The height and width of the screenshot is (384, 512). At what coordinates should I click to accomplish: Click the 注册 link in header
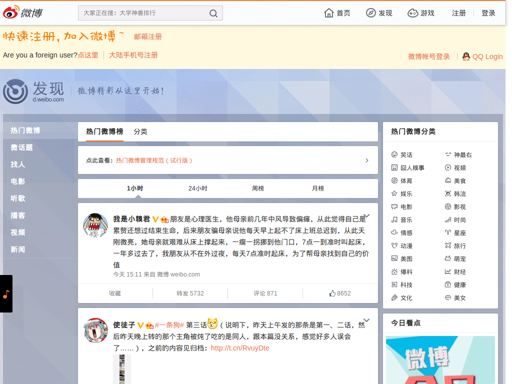tap(459, 13)
